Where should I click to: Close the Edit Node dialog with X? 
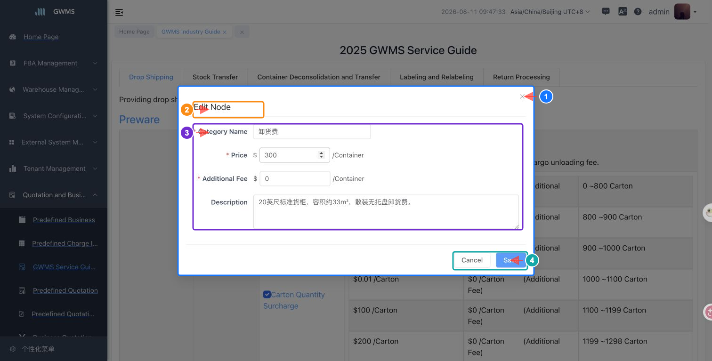point(522,96)
